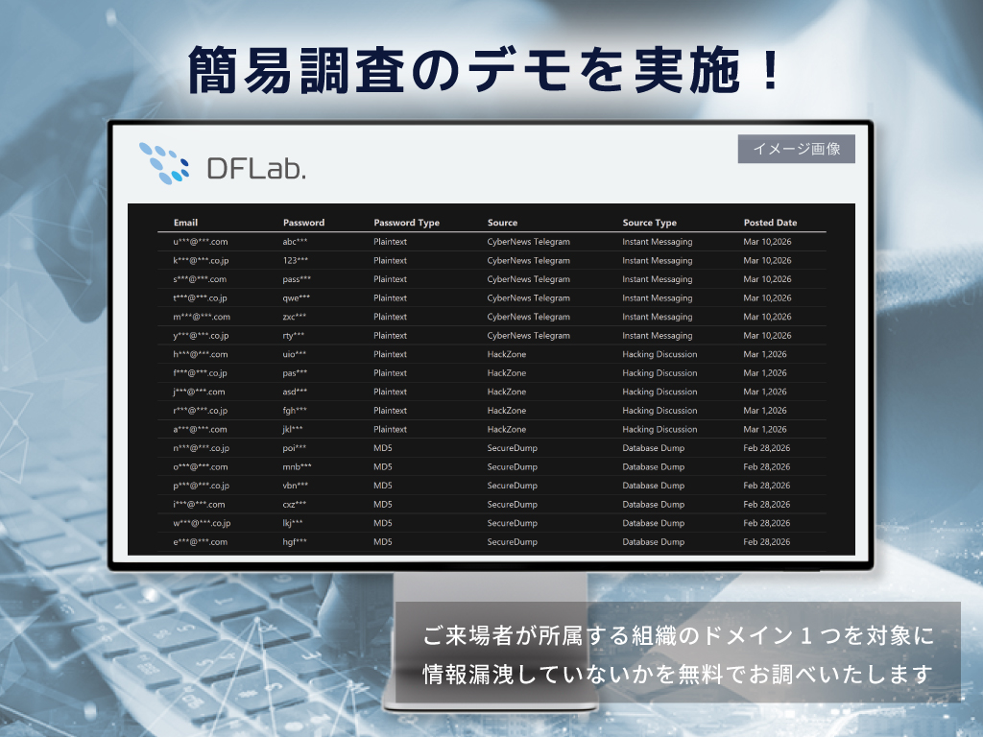Image resolution: width=983 pixels, height=737 pixels.
Task: Click password zxc***
Action: tap(294, 317)
